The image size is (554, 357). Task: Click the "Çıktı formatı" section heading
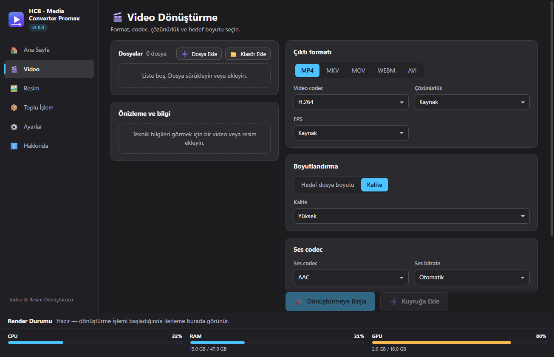[312, 53]
